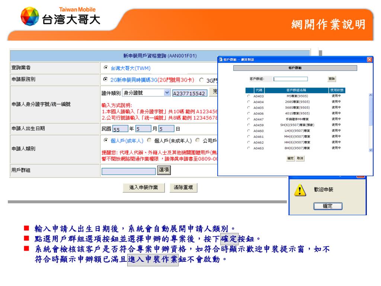Click the 清除重填 button
The image size is (381, 286).
pyautogui.click(x=183, y=188)
